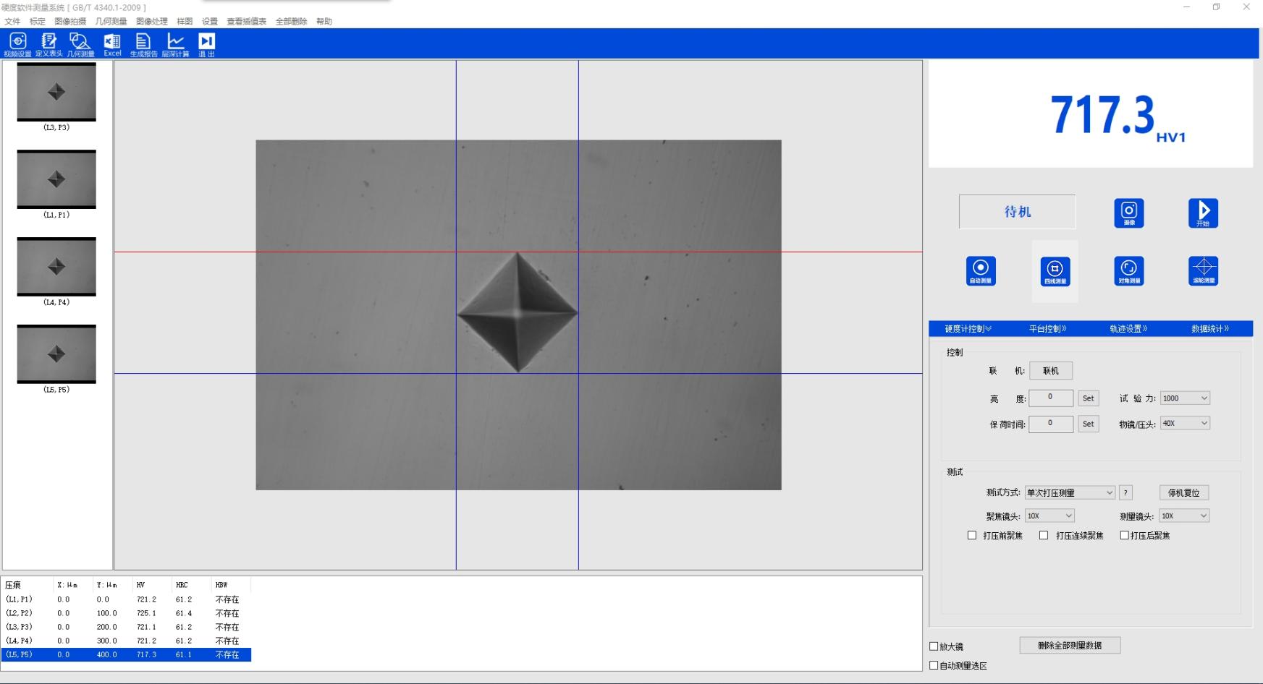
Task: Select the 对角测量 diagonal measure icon
Action: coord(1128,270)
